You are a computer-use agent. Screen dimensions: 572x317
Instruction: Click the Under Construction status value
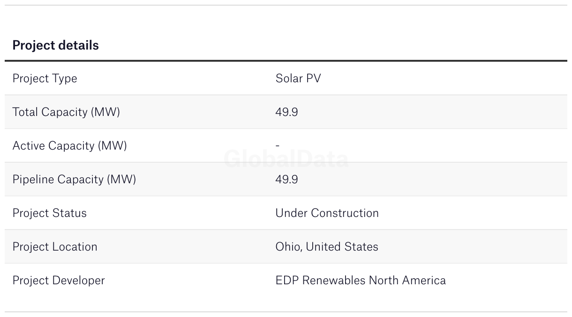point(327,213)
